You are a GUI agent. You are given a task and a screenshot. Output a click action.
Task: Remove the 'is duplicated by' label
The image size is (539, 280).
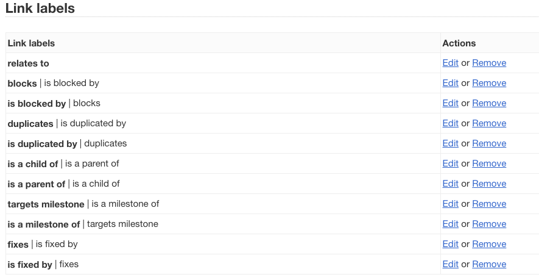coord(489,143)
